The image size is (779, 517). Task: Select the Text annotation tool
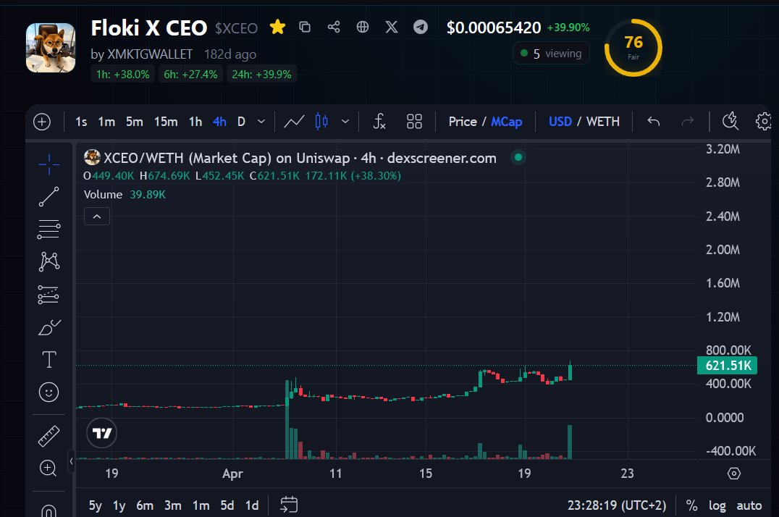point(49,359)
